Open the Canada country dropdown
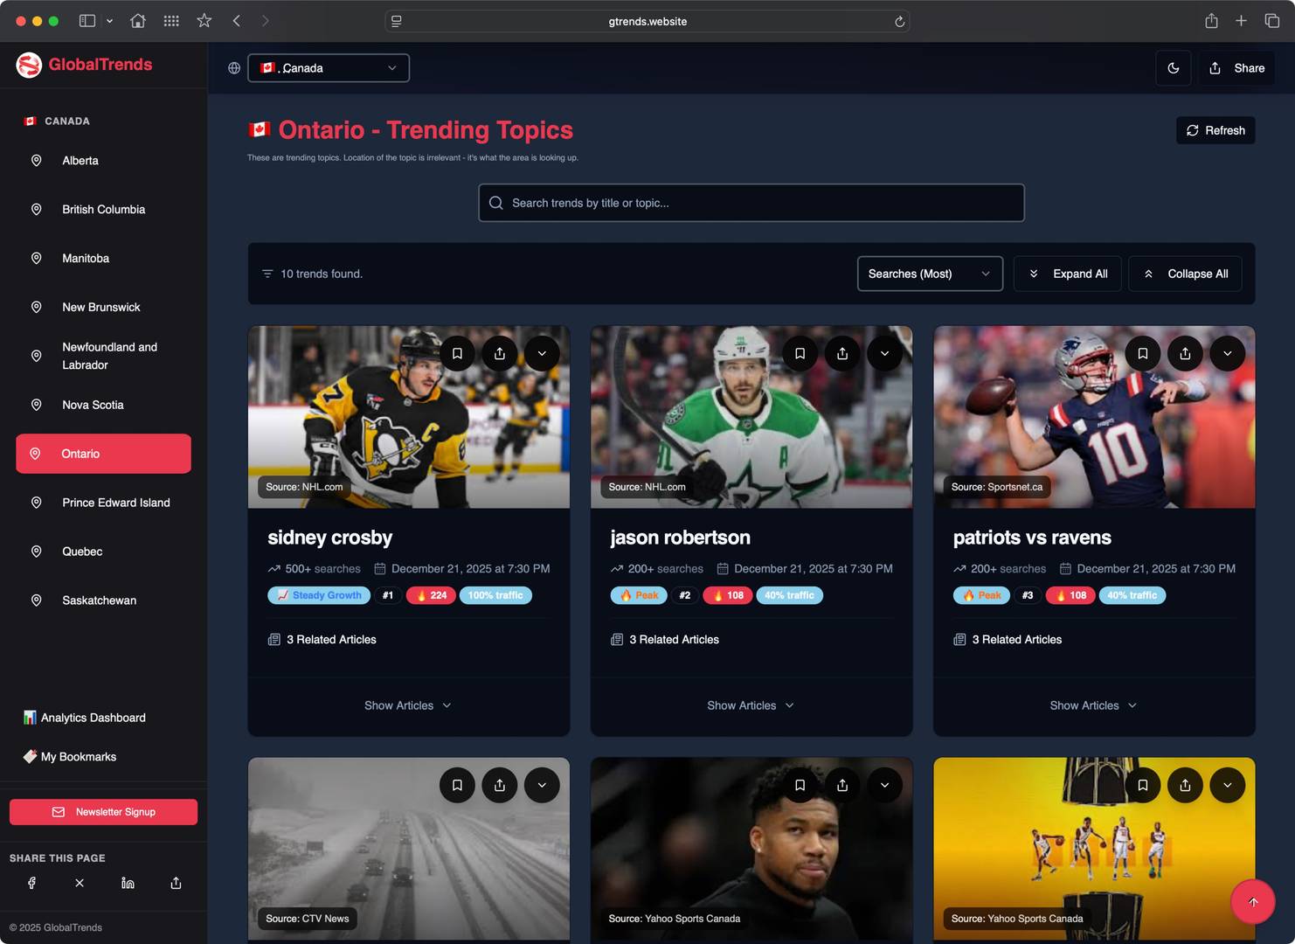Screen dimensions: 1295x944 pyautogui.click(x=329, y=68)
